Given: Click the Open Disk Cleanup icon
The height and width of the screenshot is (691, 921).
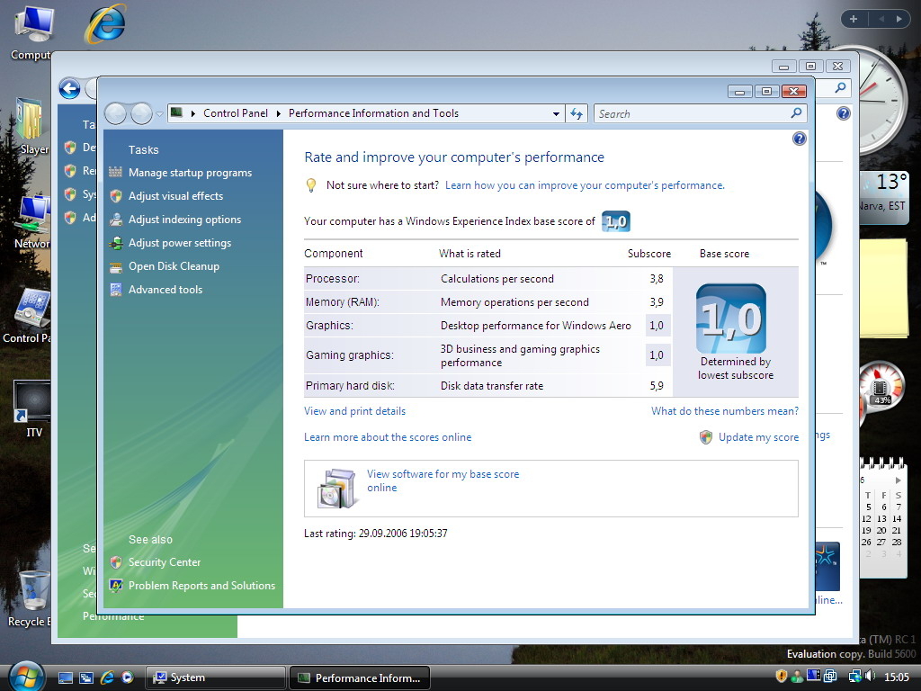Looking at the screenshot, I should (x=115, y=266).
